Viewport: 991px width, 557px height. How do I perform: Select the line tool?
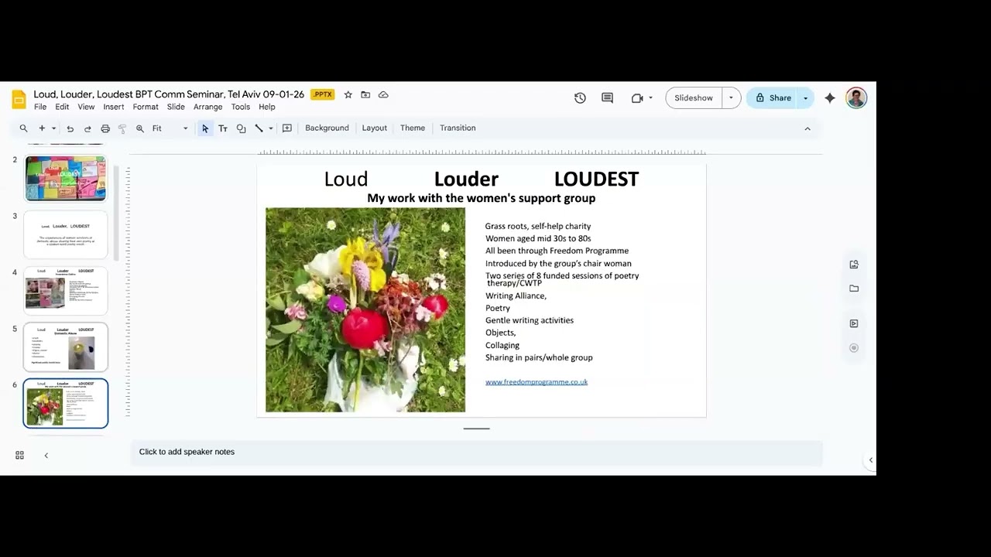pyautogui.click(x=259, y=128)
